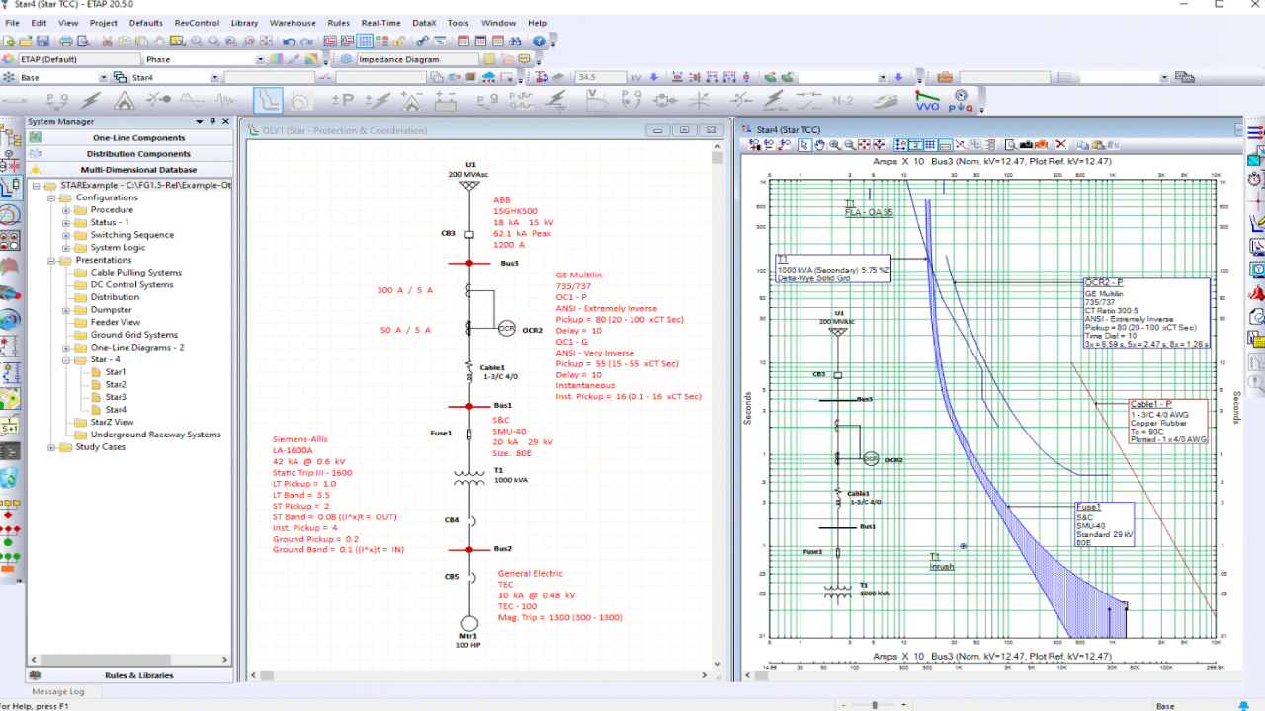The image size is (1265, 711).
Task: Click the Help question mark icon
Action: (539, 41)
